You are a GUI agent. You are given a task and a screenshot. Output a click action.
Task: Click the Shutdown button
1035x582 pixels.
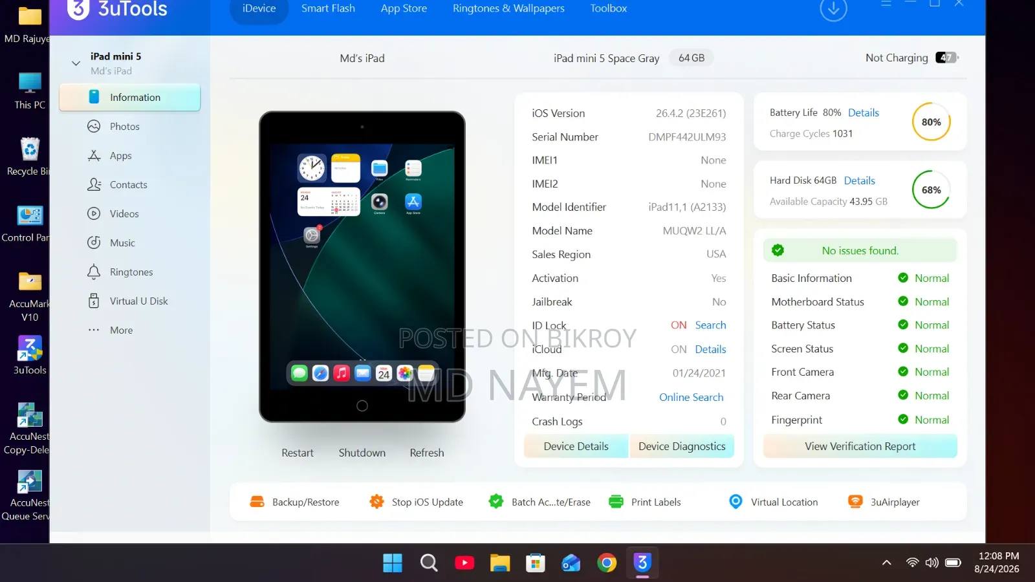click(362, 453)
